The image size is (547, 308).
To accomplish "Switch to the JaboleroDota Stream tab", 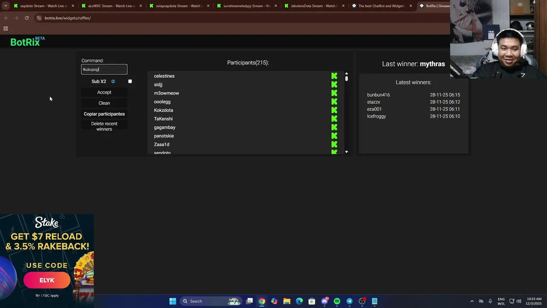I will point(314,6).
